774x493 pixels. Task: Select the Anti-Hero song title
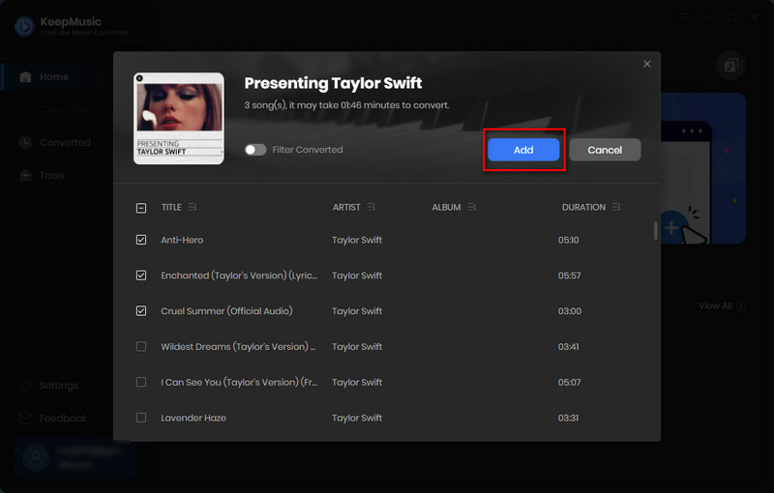182,240
